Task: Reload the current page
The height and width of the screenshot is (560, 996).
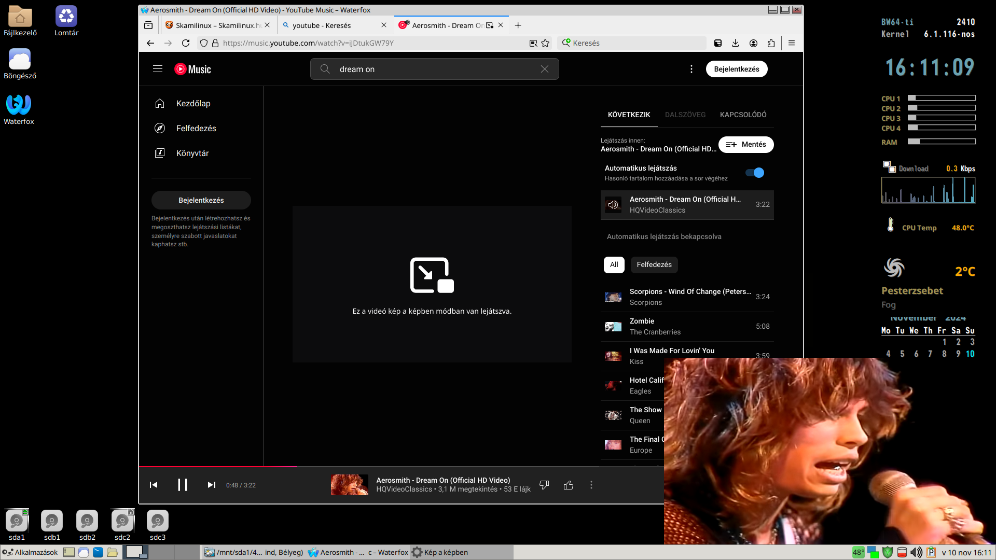Action: tap(186, 43)
